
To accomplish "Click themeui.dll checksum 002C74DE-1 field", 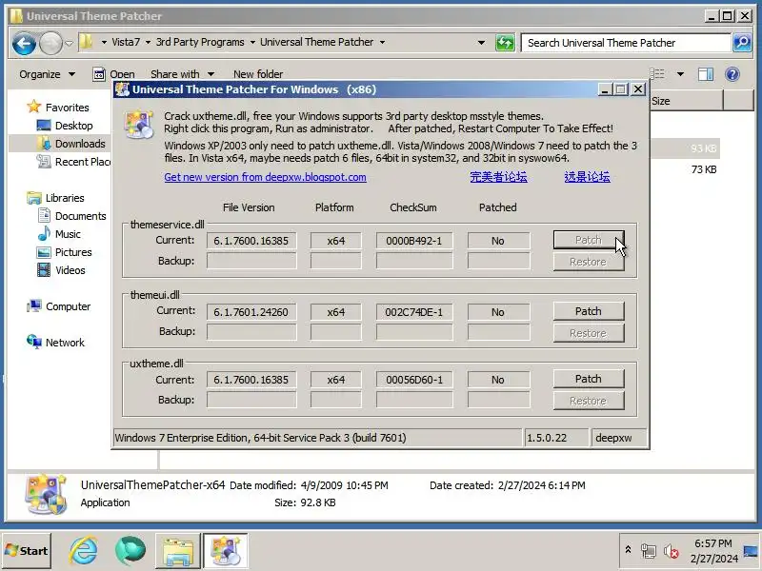I will coord(414,312).
